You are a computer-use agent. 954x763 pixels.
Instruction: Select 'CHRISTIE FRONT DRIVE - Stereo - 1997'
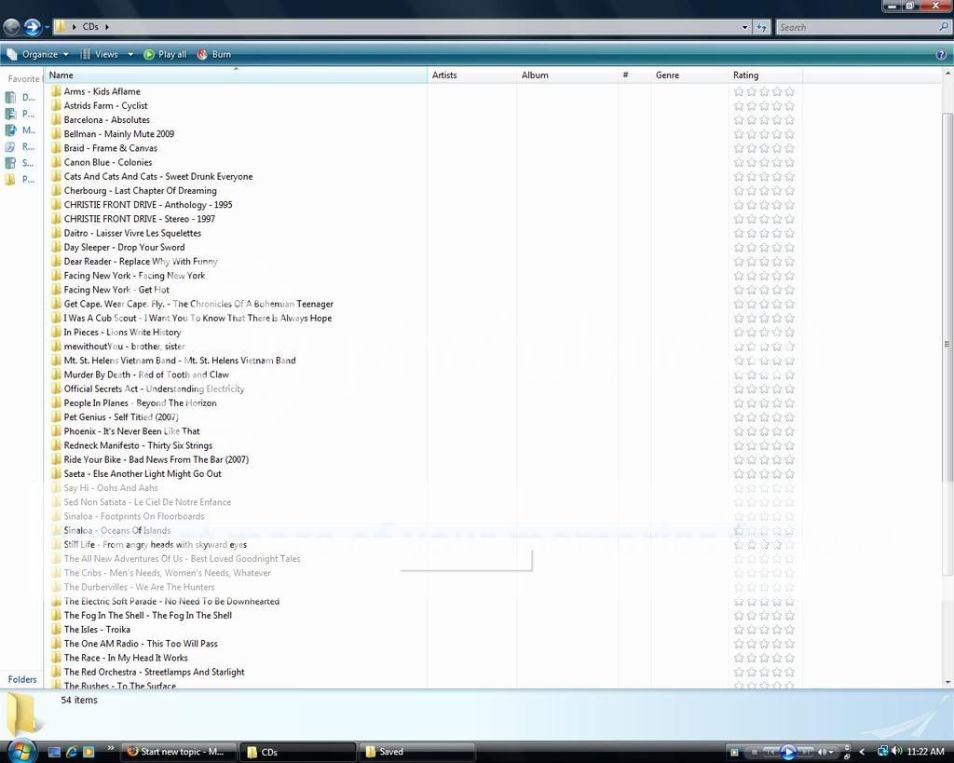(x=140, y=218)
